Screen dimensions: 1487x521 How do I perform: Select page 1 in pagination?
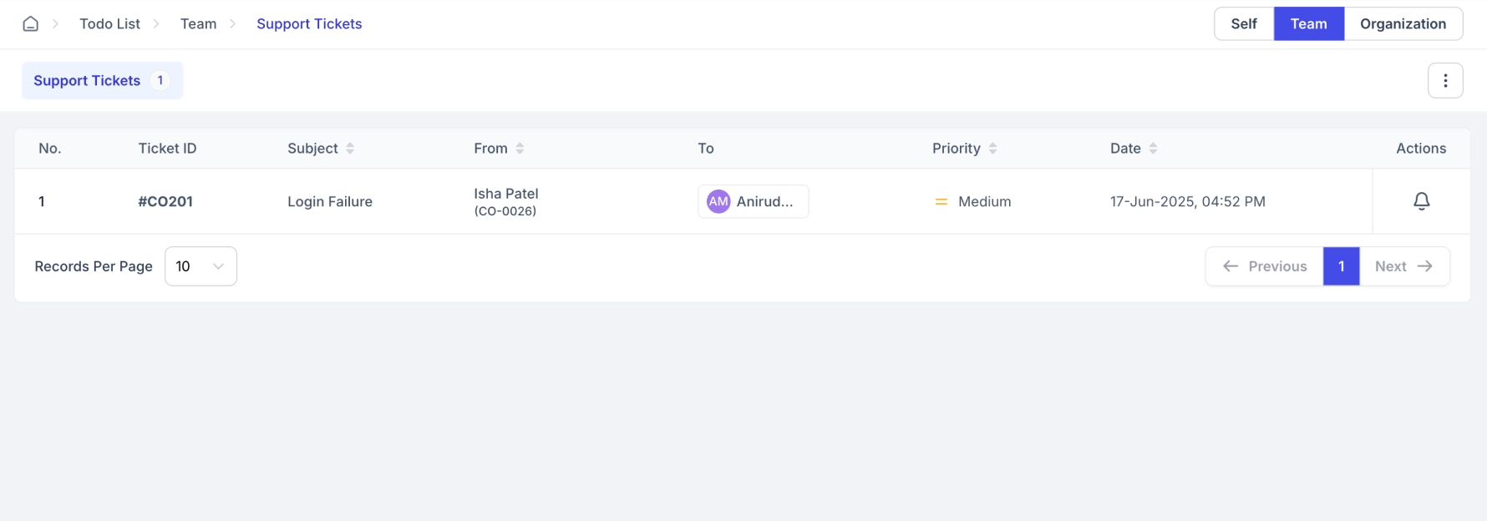[x=1341, y=266]
